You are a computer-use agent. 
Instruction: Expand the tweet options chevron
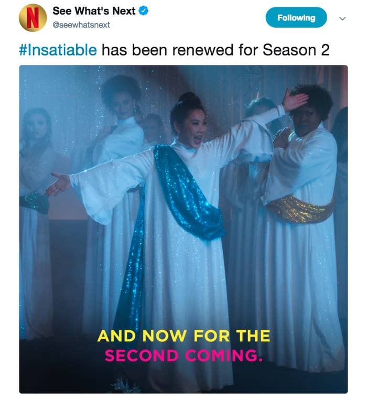[x=342, y=18]
